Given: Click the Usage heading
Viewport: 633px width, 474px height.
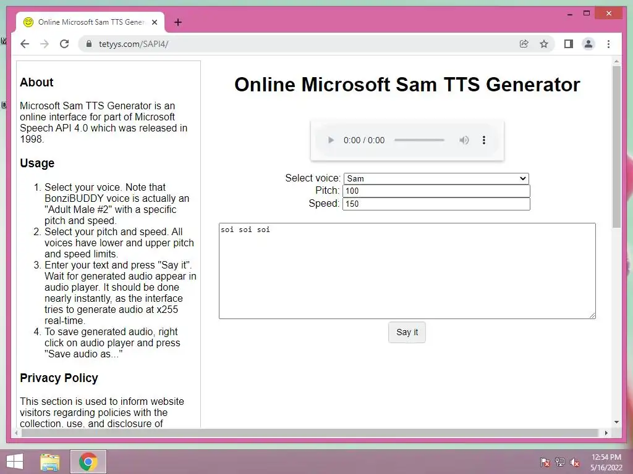Looking at the screenshot, I should (x=37, y=163).
